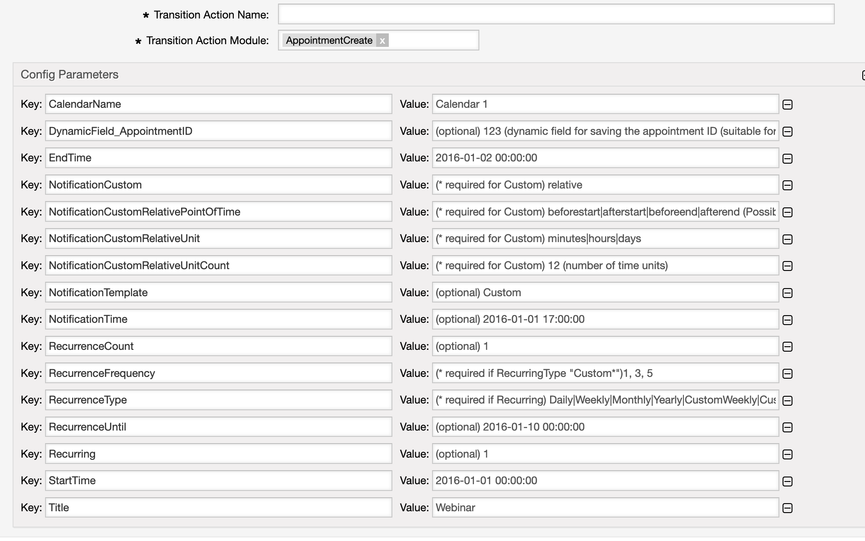The image size is (865, 541).
Task: Remove the StartTime parameter row
Action: click(788, 481)
